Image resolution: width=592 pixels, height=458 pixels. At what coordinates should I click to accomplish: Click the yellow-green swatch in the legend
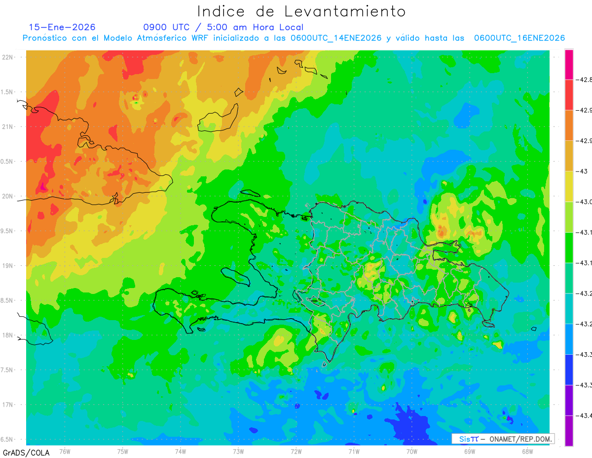(569, 216)
